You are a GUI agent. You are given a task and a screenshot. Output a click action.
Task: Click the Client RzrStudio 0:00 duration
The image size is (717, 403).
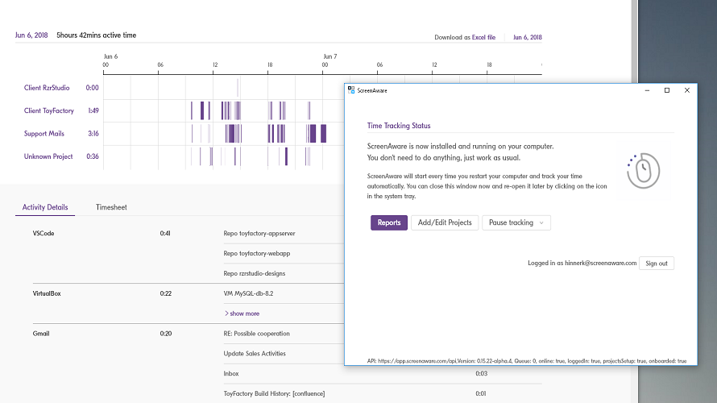[x=92, y=88]
